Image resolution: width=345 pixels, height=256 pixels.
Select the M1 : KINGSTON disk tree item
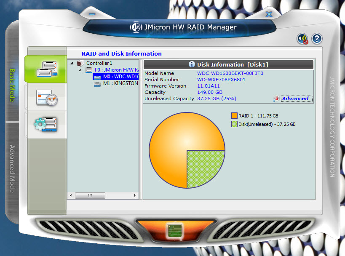click(120, 83)
